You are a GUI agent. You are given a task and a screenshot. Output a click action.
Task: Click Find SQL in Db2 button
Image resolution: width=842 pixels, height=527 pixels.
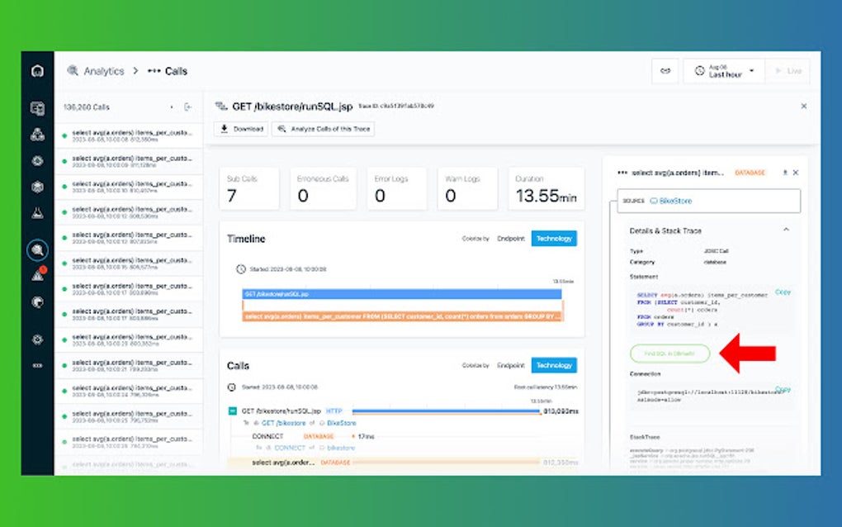[x=669, y=354]
